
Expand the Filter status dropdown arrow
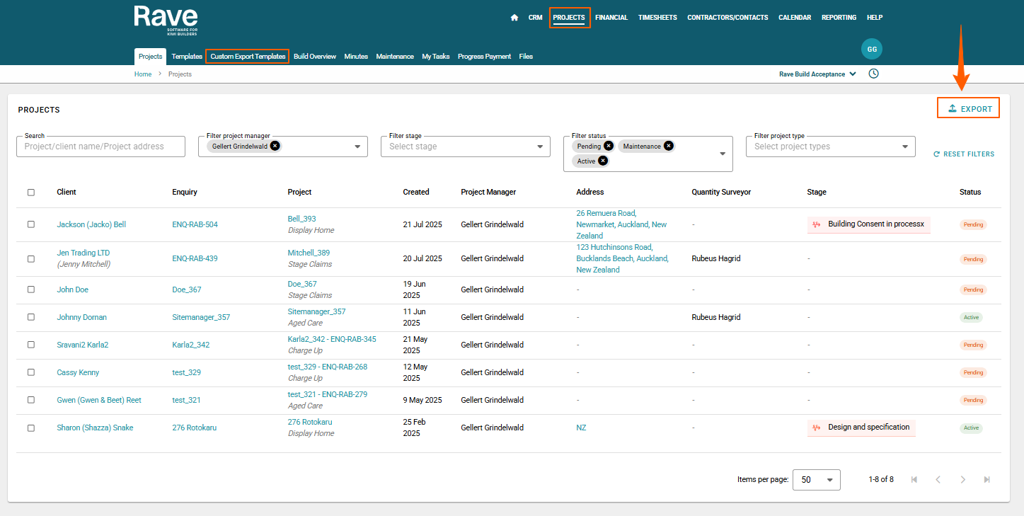pos(723,154)
